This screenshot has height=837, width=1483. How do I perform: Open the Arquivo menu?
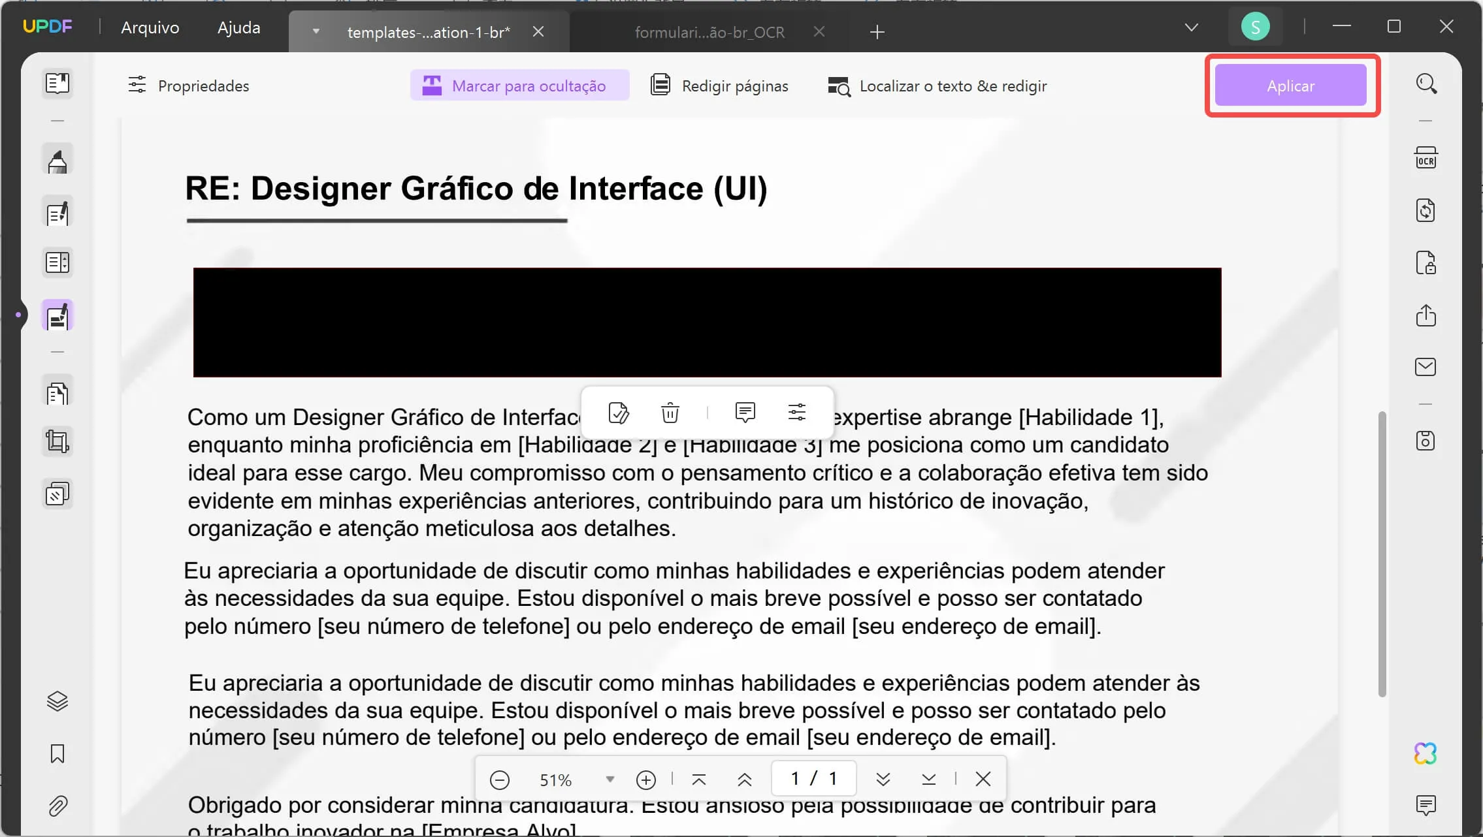point(150,27)
